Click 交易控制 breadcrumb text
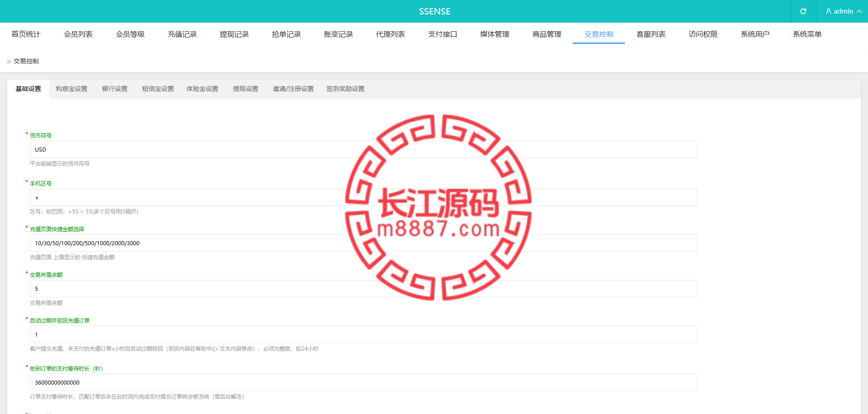The image size is (868, 414). click(26, 61)
